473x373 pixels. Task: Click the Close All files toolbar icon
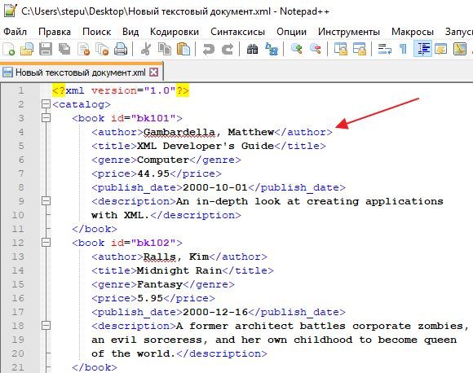tap(102, 49)
